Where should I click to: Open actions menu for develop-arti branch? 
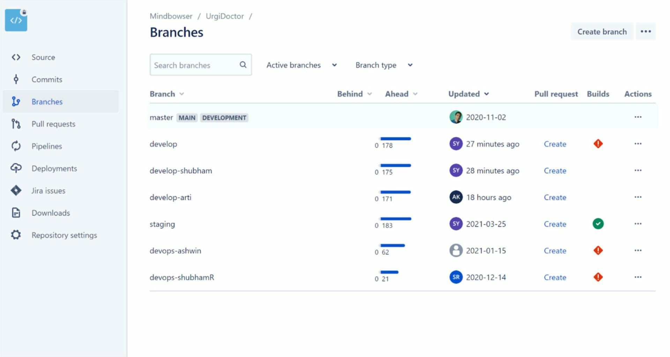point(638,197)
